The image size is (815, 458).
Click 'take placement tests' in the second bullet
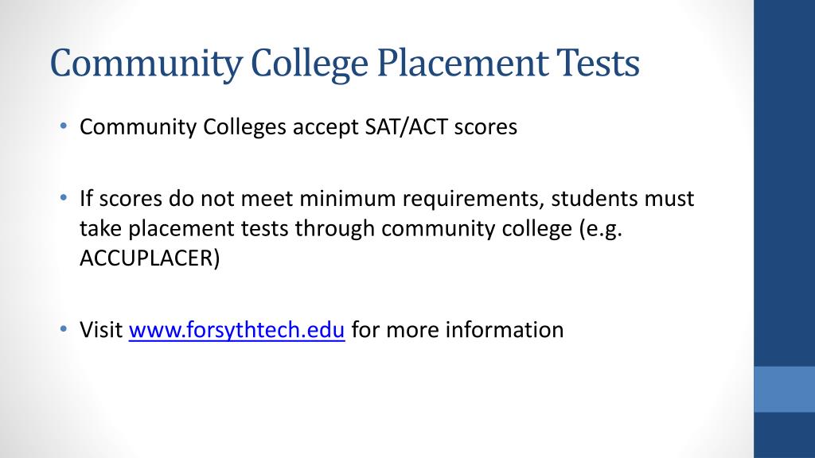pyautogui.click(x=184, y=229)
